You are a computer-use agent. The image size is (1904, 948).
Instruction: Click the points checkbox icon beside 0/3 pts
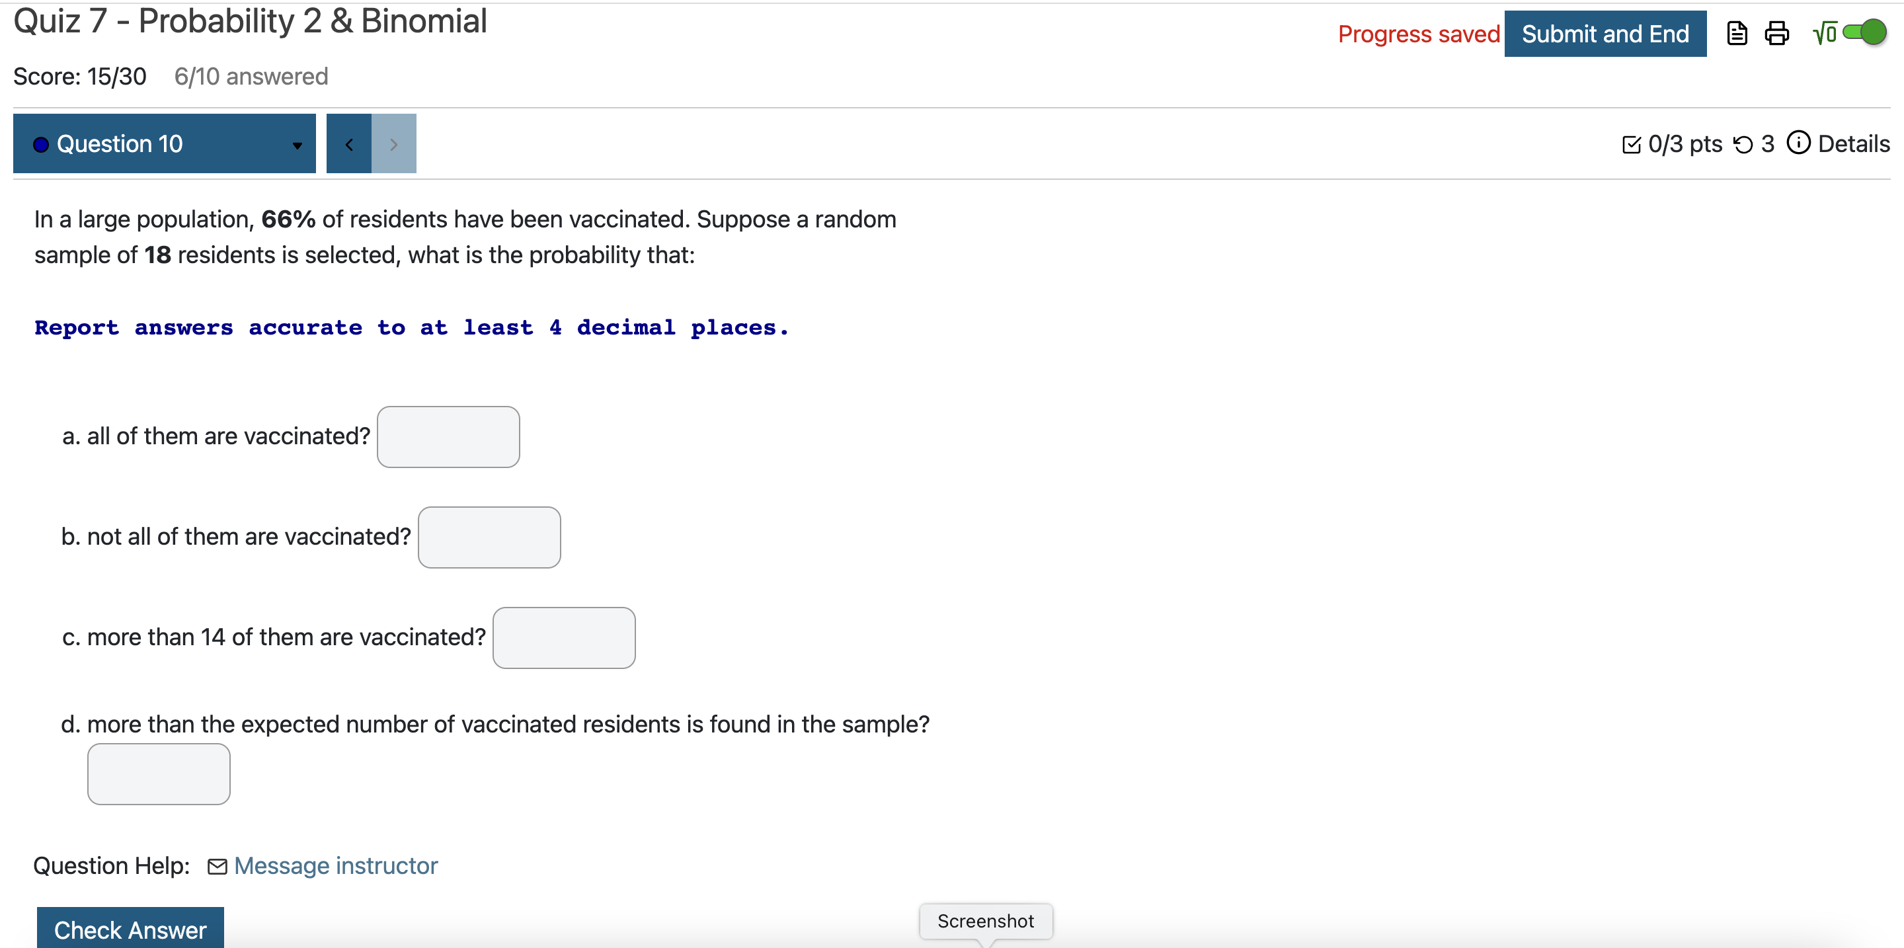pos(1632,143)
